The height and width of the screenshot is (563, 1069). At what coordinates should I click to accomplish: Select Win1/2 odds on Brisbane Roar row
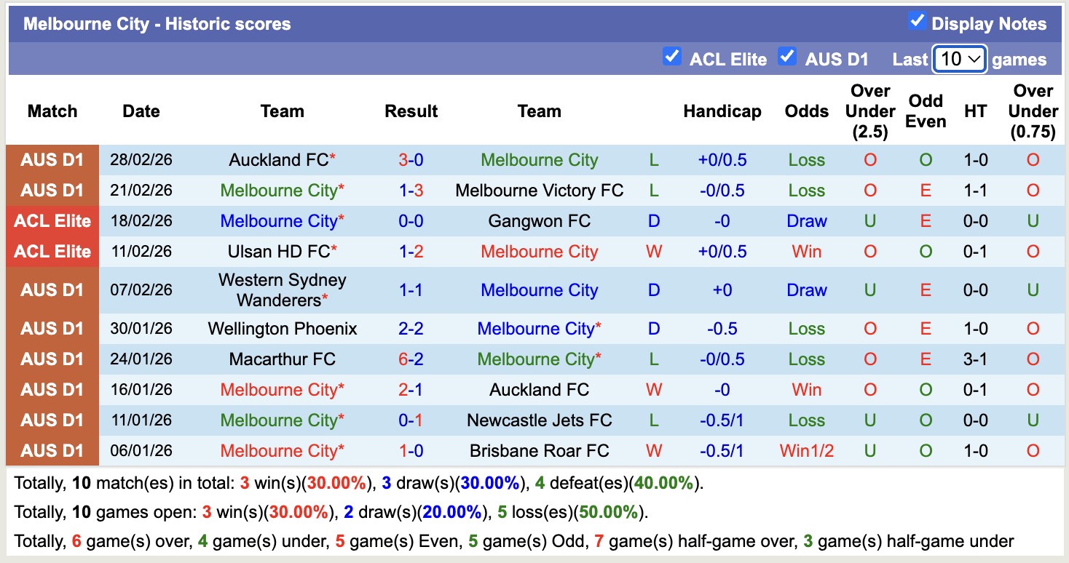(806, 450)
